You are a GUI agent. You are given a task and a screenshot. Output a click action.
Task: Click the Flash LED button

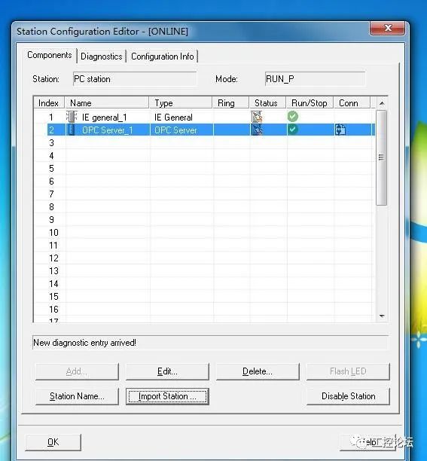click(348, 371)
